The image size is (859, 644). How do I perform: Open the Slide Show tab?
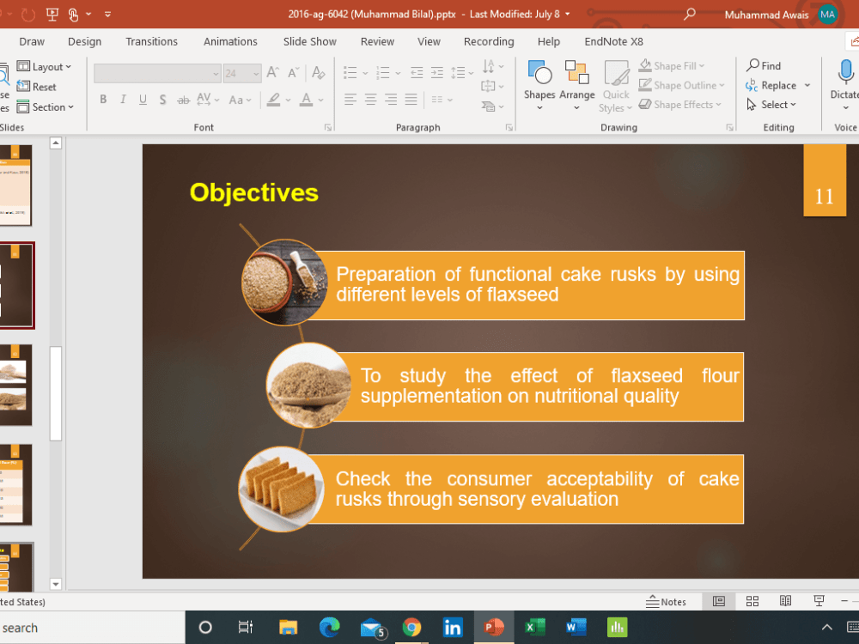309,41
